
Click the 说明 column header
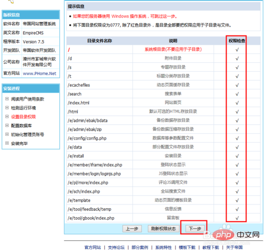pyautogui.click(x=173, y=41)
